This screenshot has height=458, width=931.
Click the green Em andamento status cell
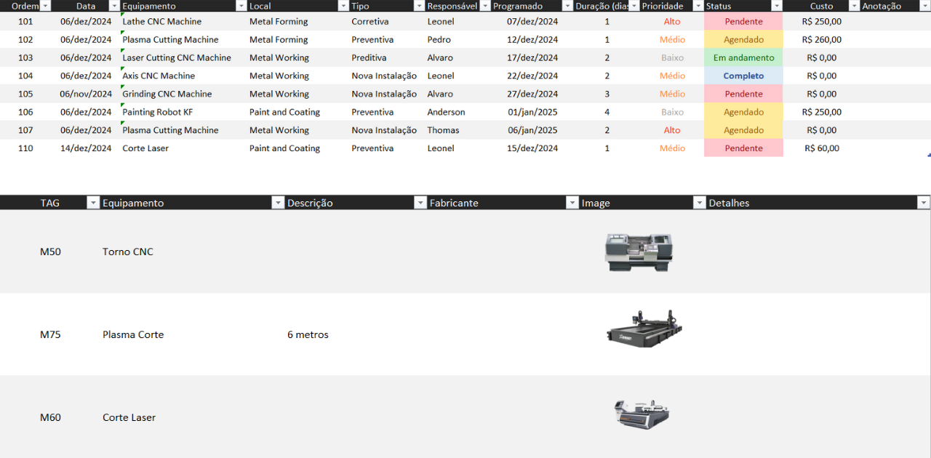[743, 57]
